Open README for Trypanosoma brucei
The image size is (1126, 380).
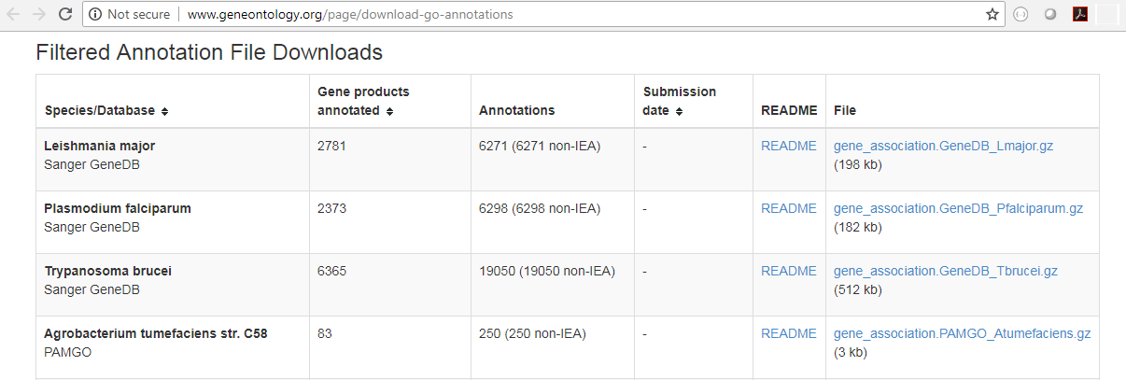[x=788, y=271]
